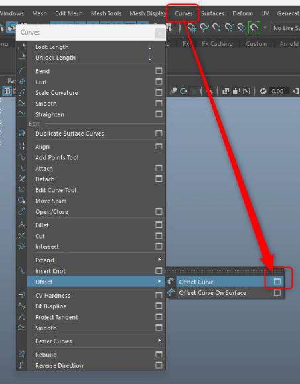Click the Fillet option box icon

tap(159, 225)
